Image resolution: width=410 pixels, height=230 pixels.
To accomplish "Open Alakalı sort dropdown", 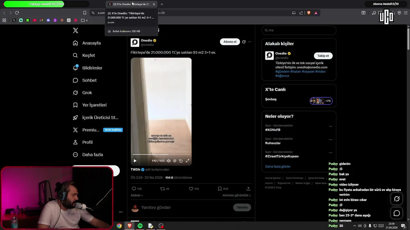I will pyautogui.click(x=137, y=195).
